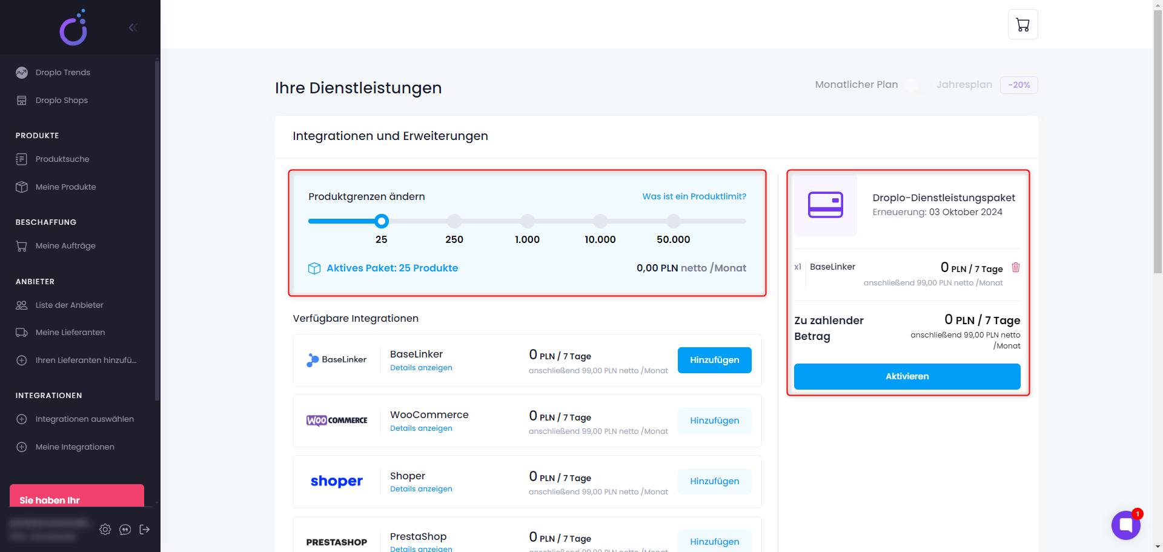Click the PrestaShop logo
1163x552 pixels.
[x=337, y=542]
